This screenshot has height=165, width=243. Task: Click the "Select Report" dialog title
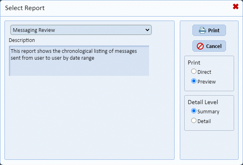pyautogui.click(x=25, y=8)
